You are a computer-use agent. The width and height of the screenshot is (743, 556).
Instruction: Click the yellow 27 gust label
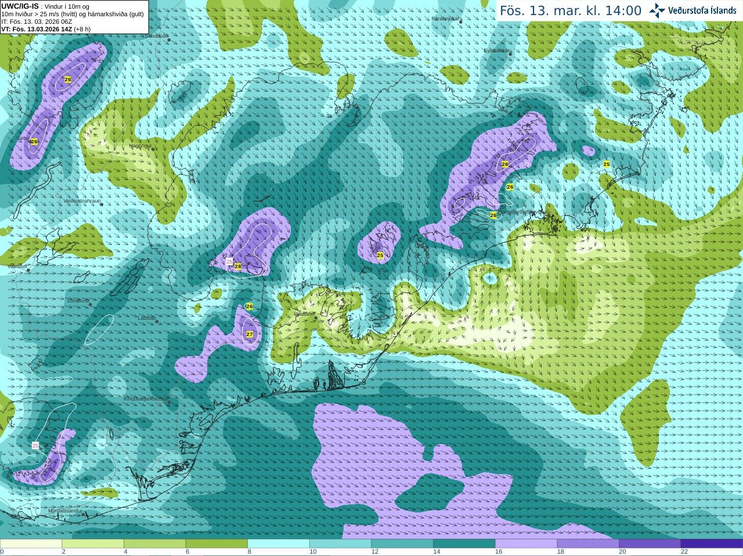tap(250, 334)
